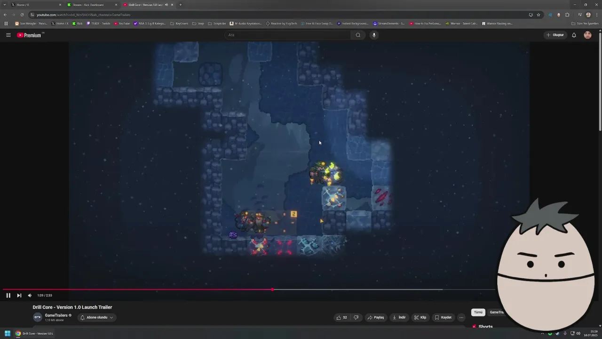
Task: Select the Tümü filter chip
Action: [x=478, y=312]
